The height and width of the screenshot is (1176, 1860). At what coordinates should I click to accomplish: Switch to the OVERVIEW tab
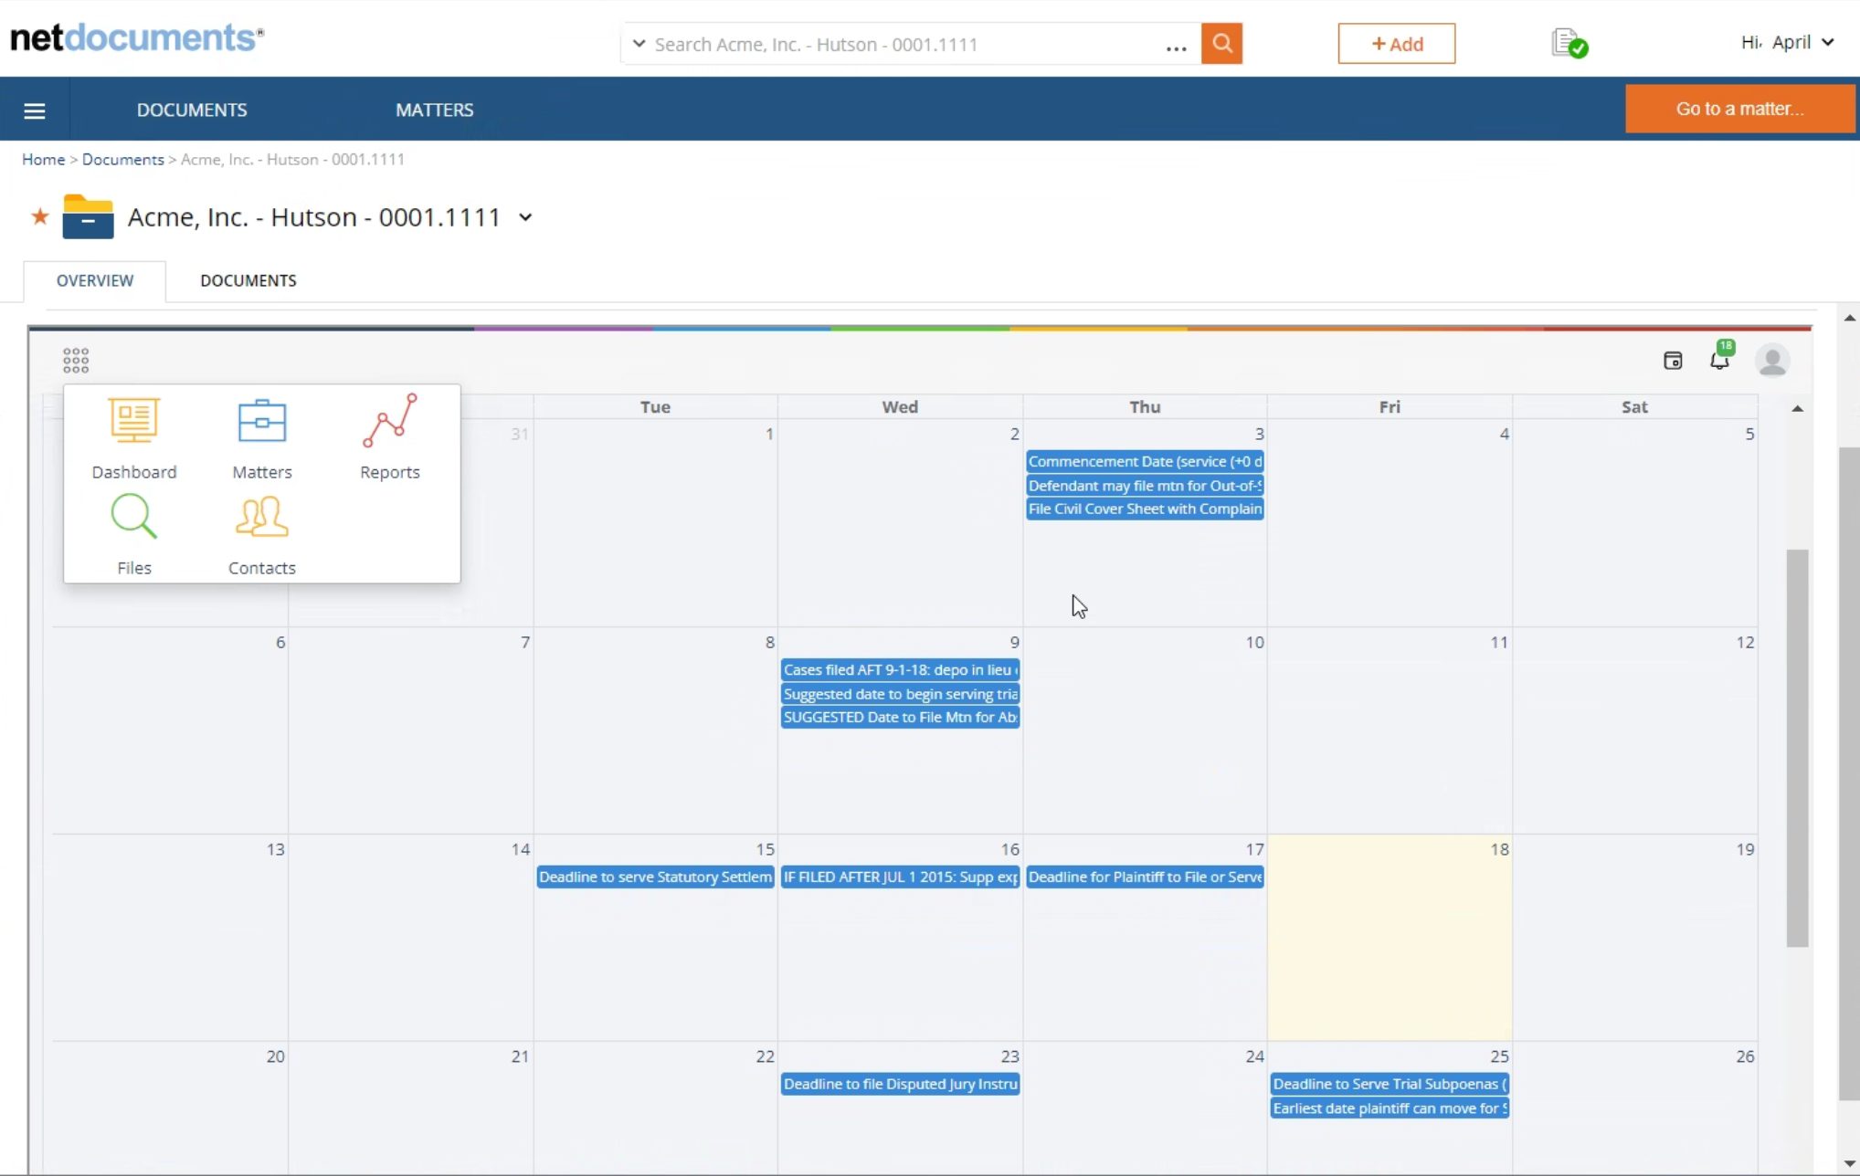95,280
